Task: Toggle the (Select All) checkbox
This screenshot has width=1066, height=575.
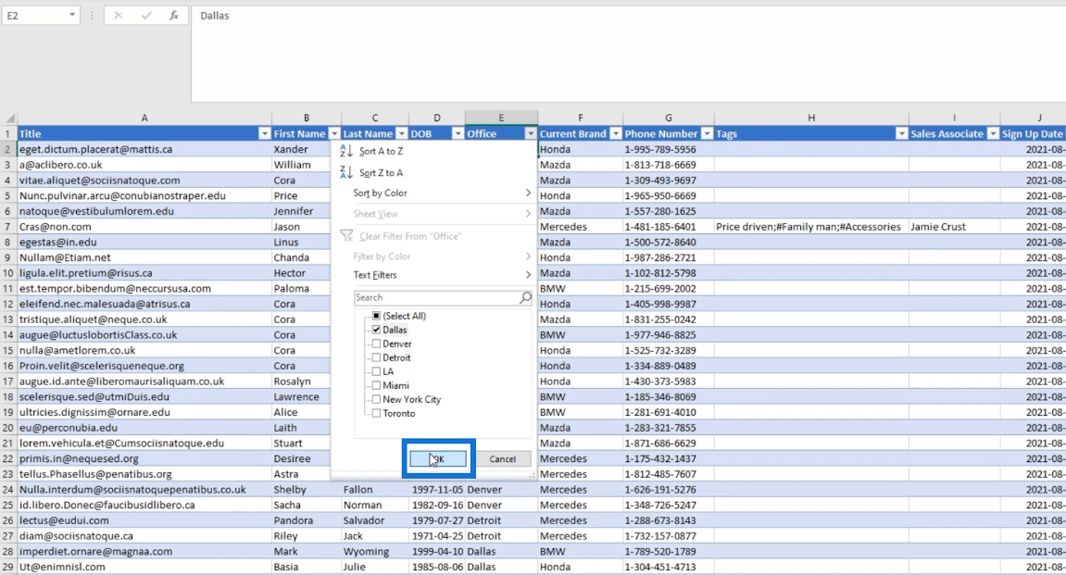Action: point(376,316)
